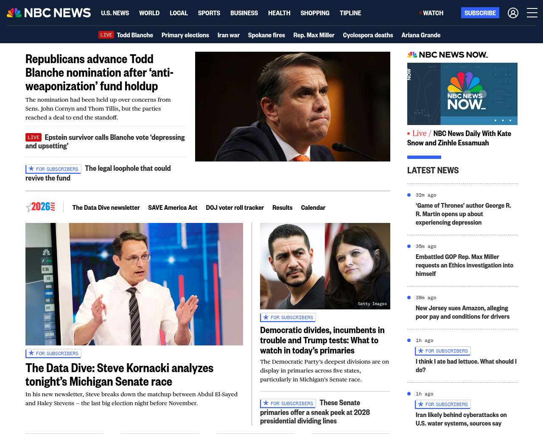Click For Subscribers badge by legal loophole story

(53, 169)
